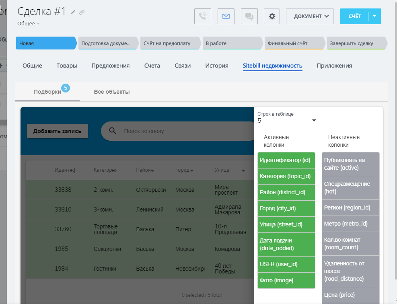Screen dimensions: 397x304
Task: Click the blue Счёт button
Action: pos(354,16)
